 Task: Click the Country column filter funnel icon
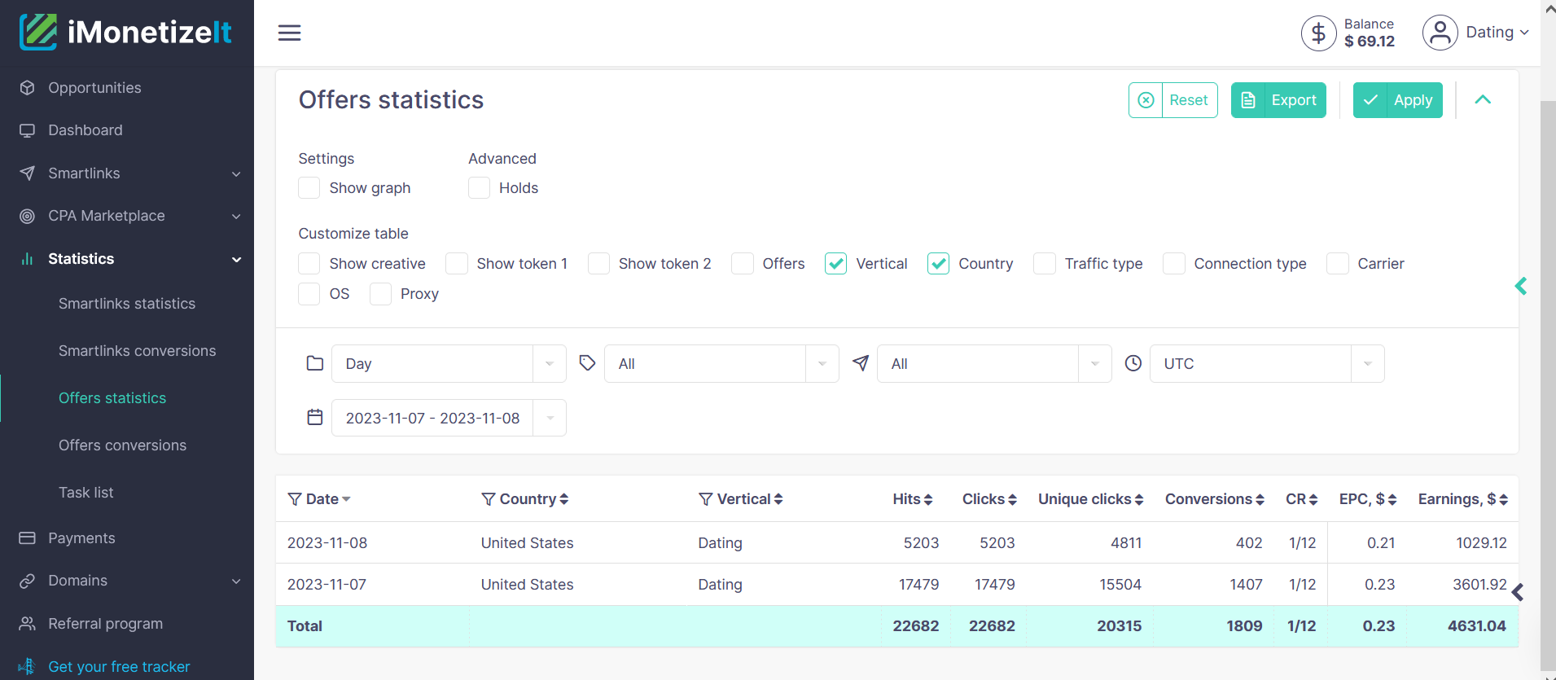(x=489, y=499)
